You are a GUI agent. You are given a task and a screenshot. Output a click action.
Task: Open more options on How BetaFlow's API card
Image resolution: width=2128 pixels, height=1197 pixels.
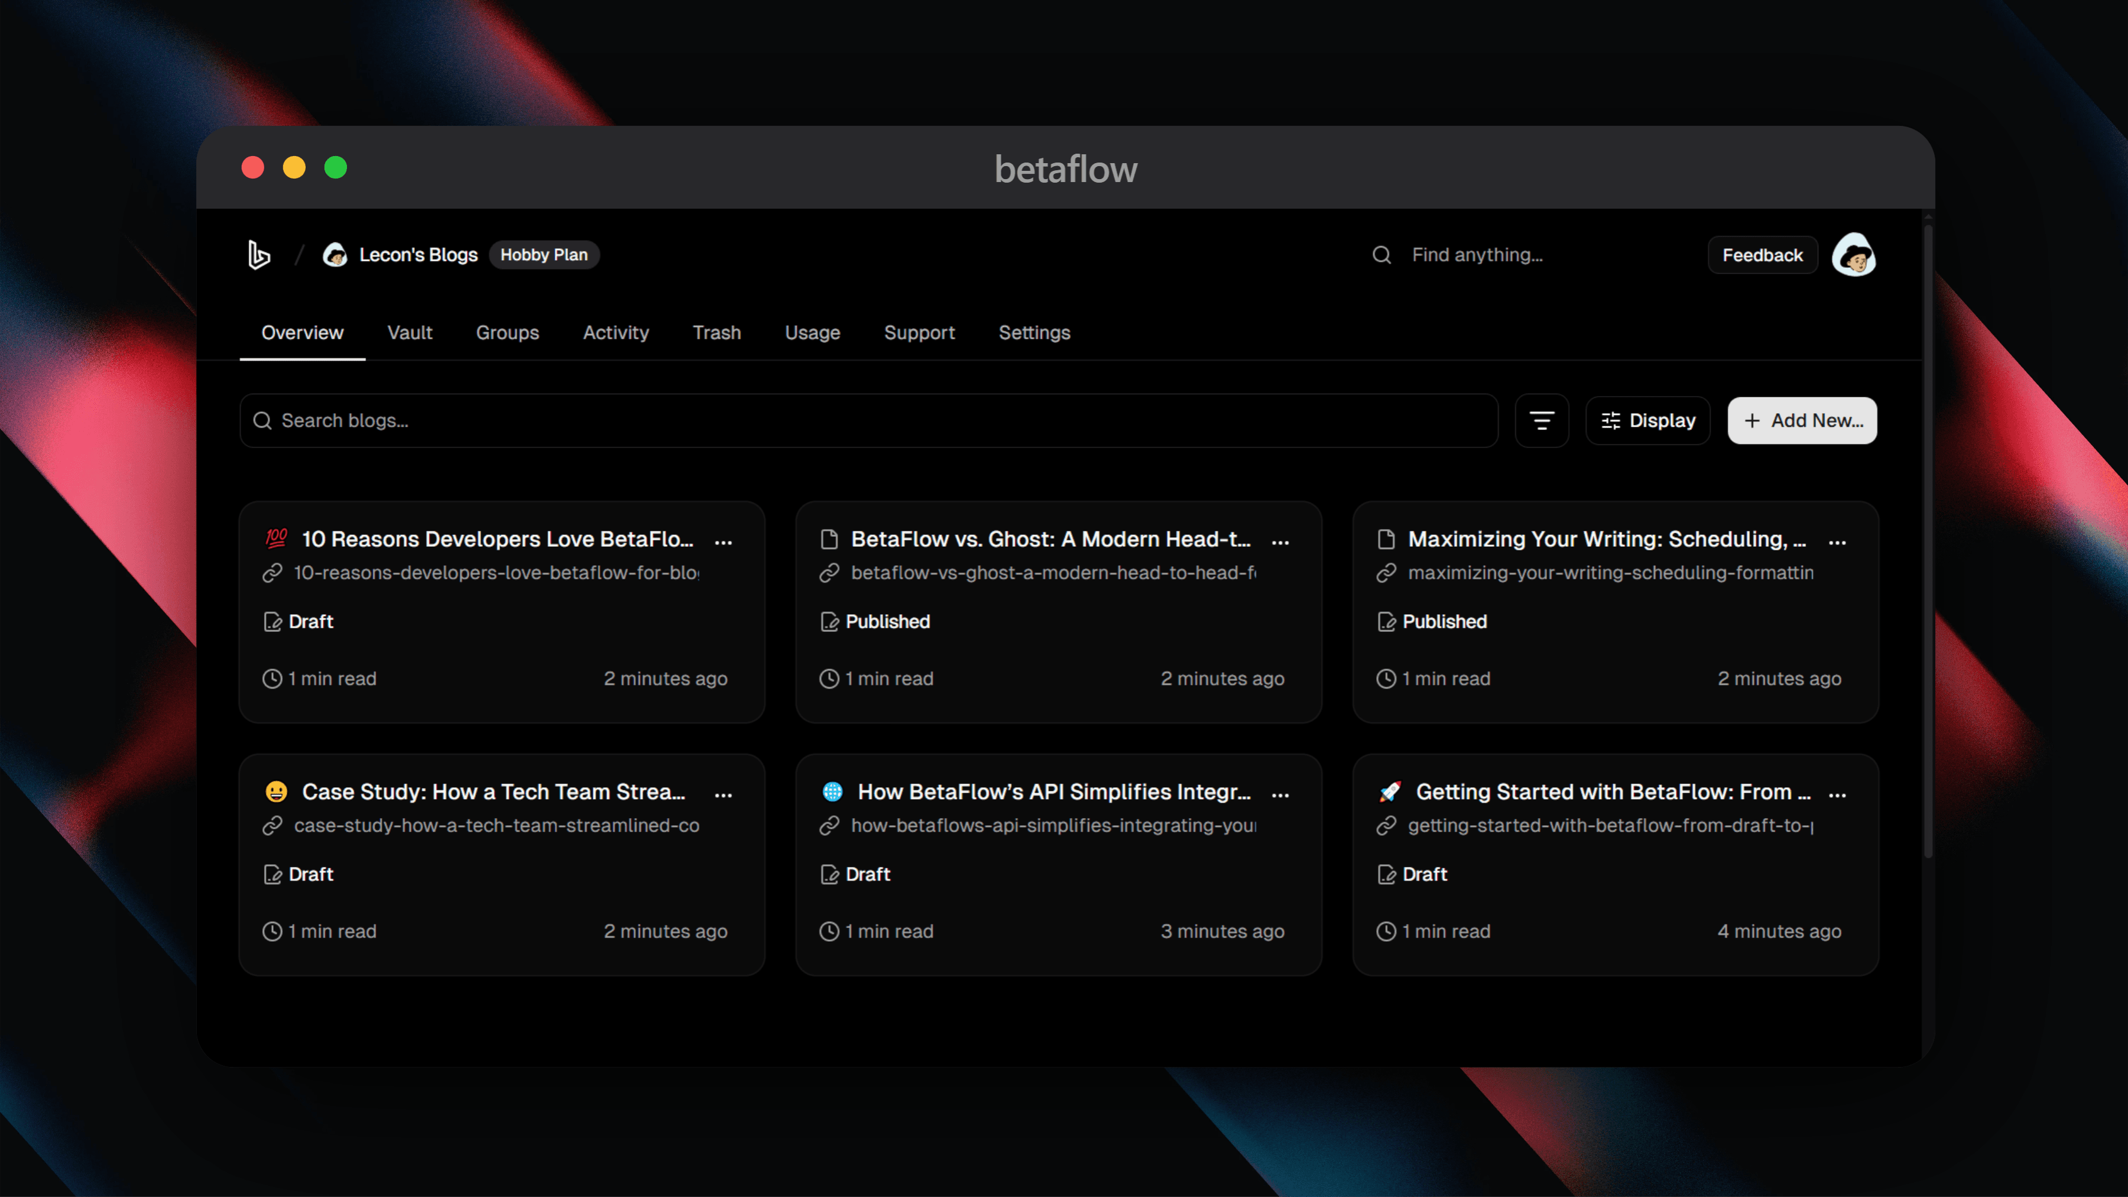pyautogui.click(x=1280, y=794)
